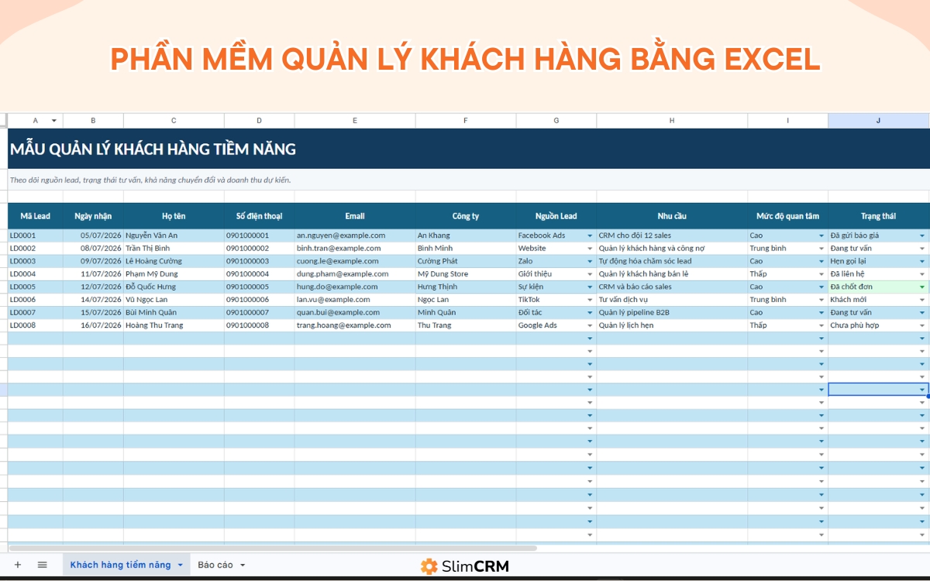Select phone cell 0901000006

coord(260,300)
